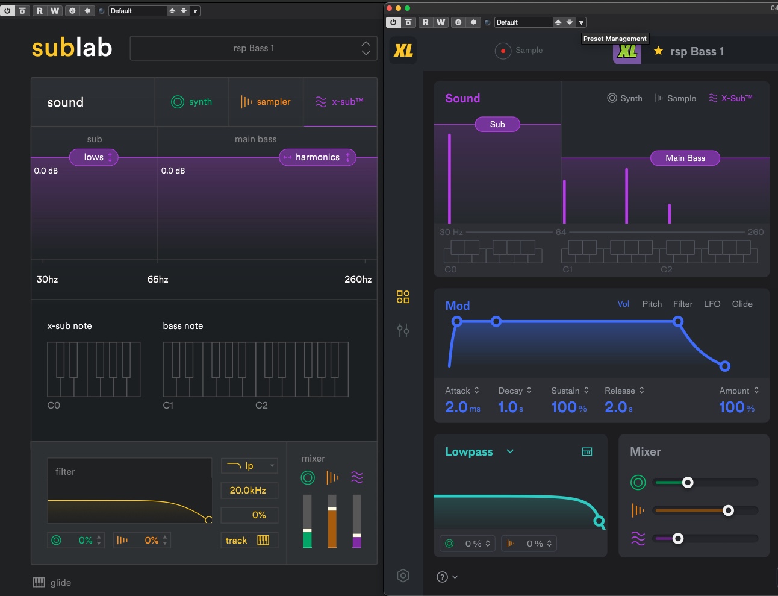778x596 pixels.
Task: Select the Pitch tab in Mod section
Action: (652, 304)
